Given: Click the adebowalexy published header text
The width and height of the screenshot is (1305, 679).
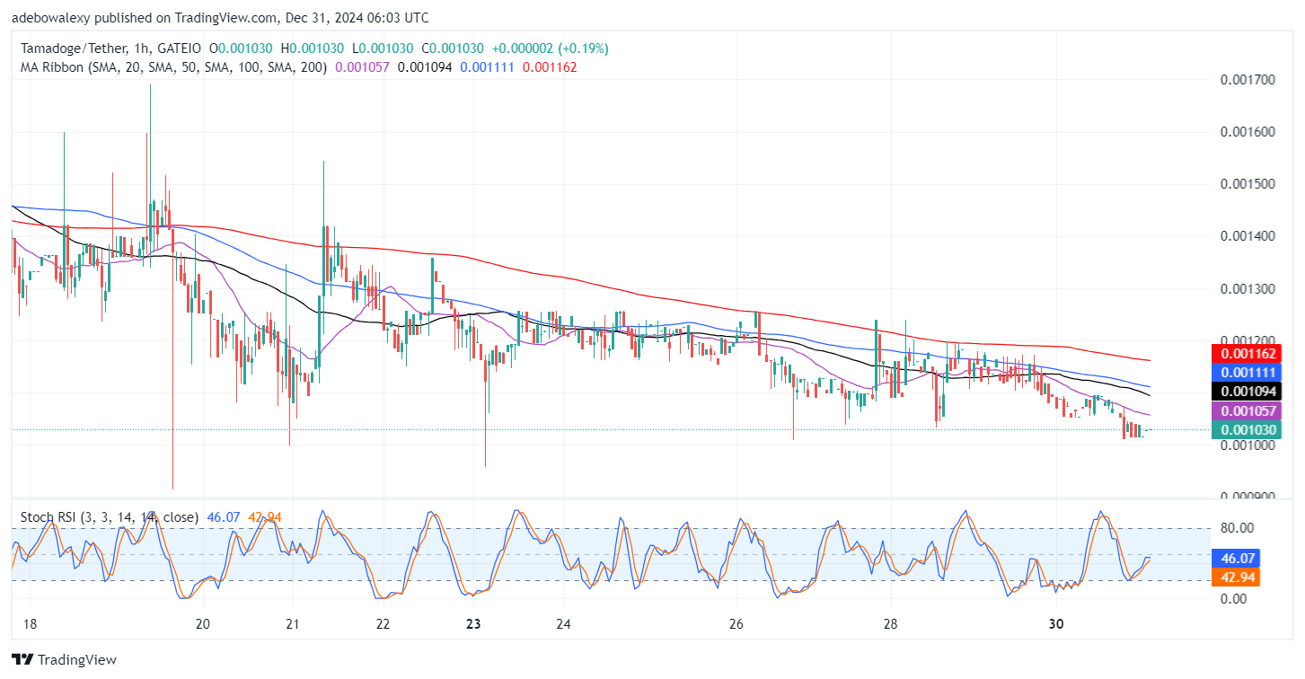Looking at the screenshot, I should [220, 18].
